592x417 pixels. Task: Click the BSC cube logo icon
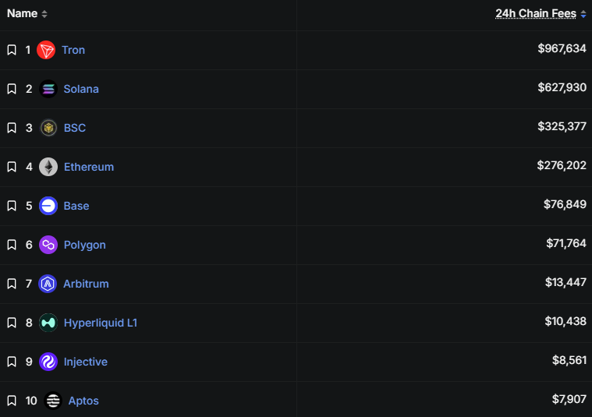tap(48, 128)
